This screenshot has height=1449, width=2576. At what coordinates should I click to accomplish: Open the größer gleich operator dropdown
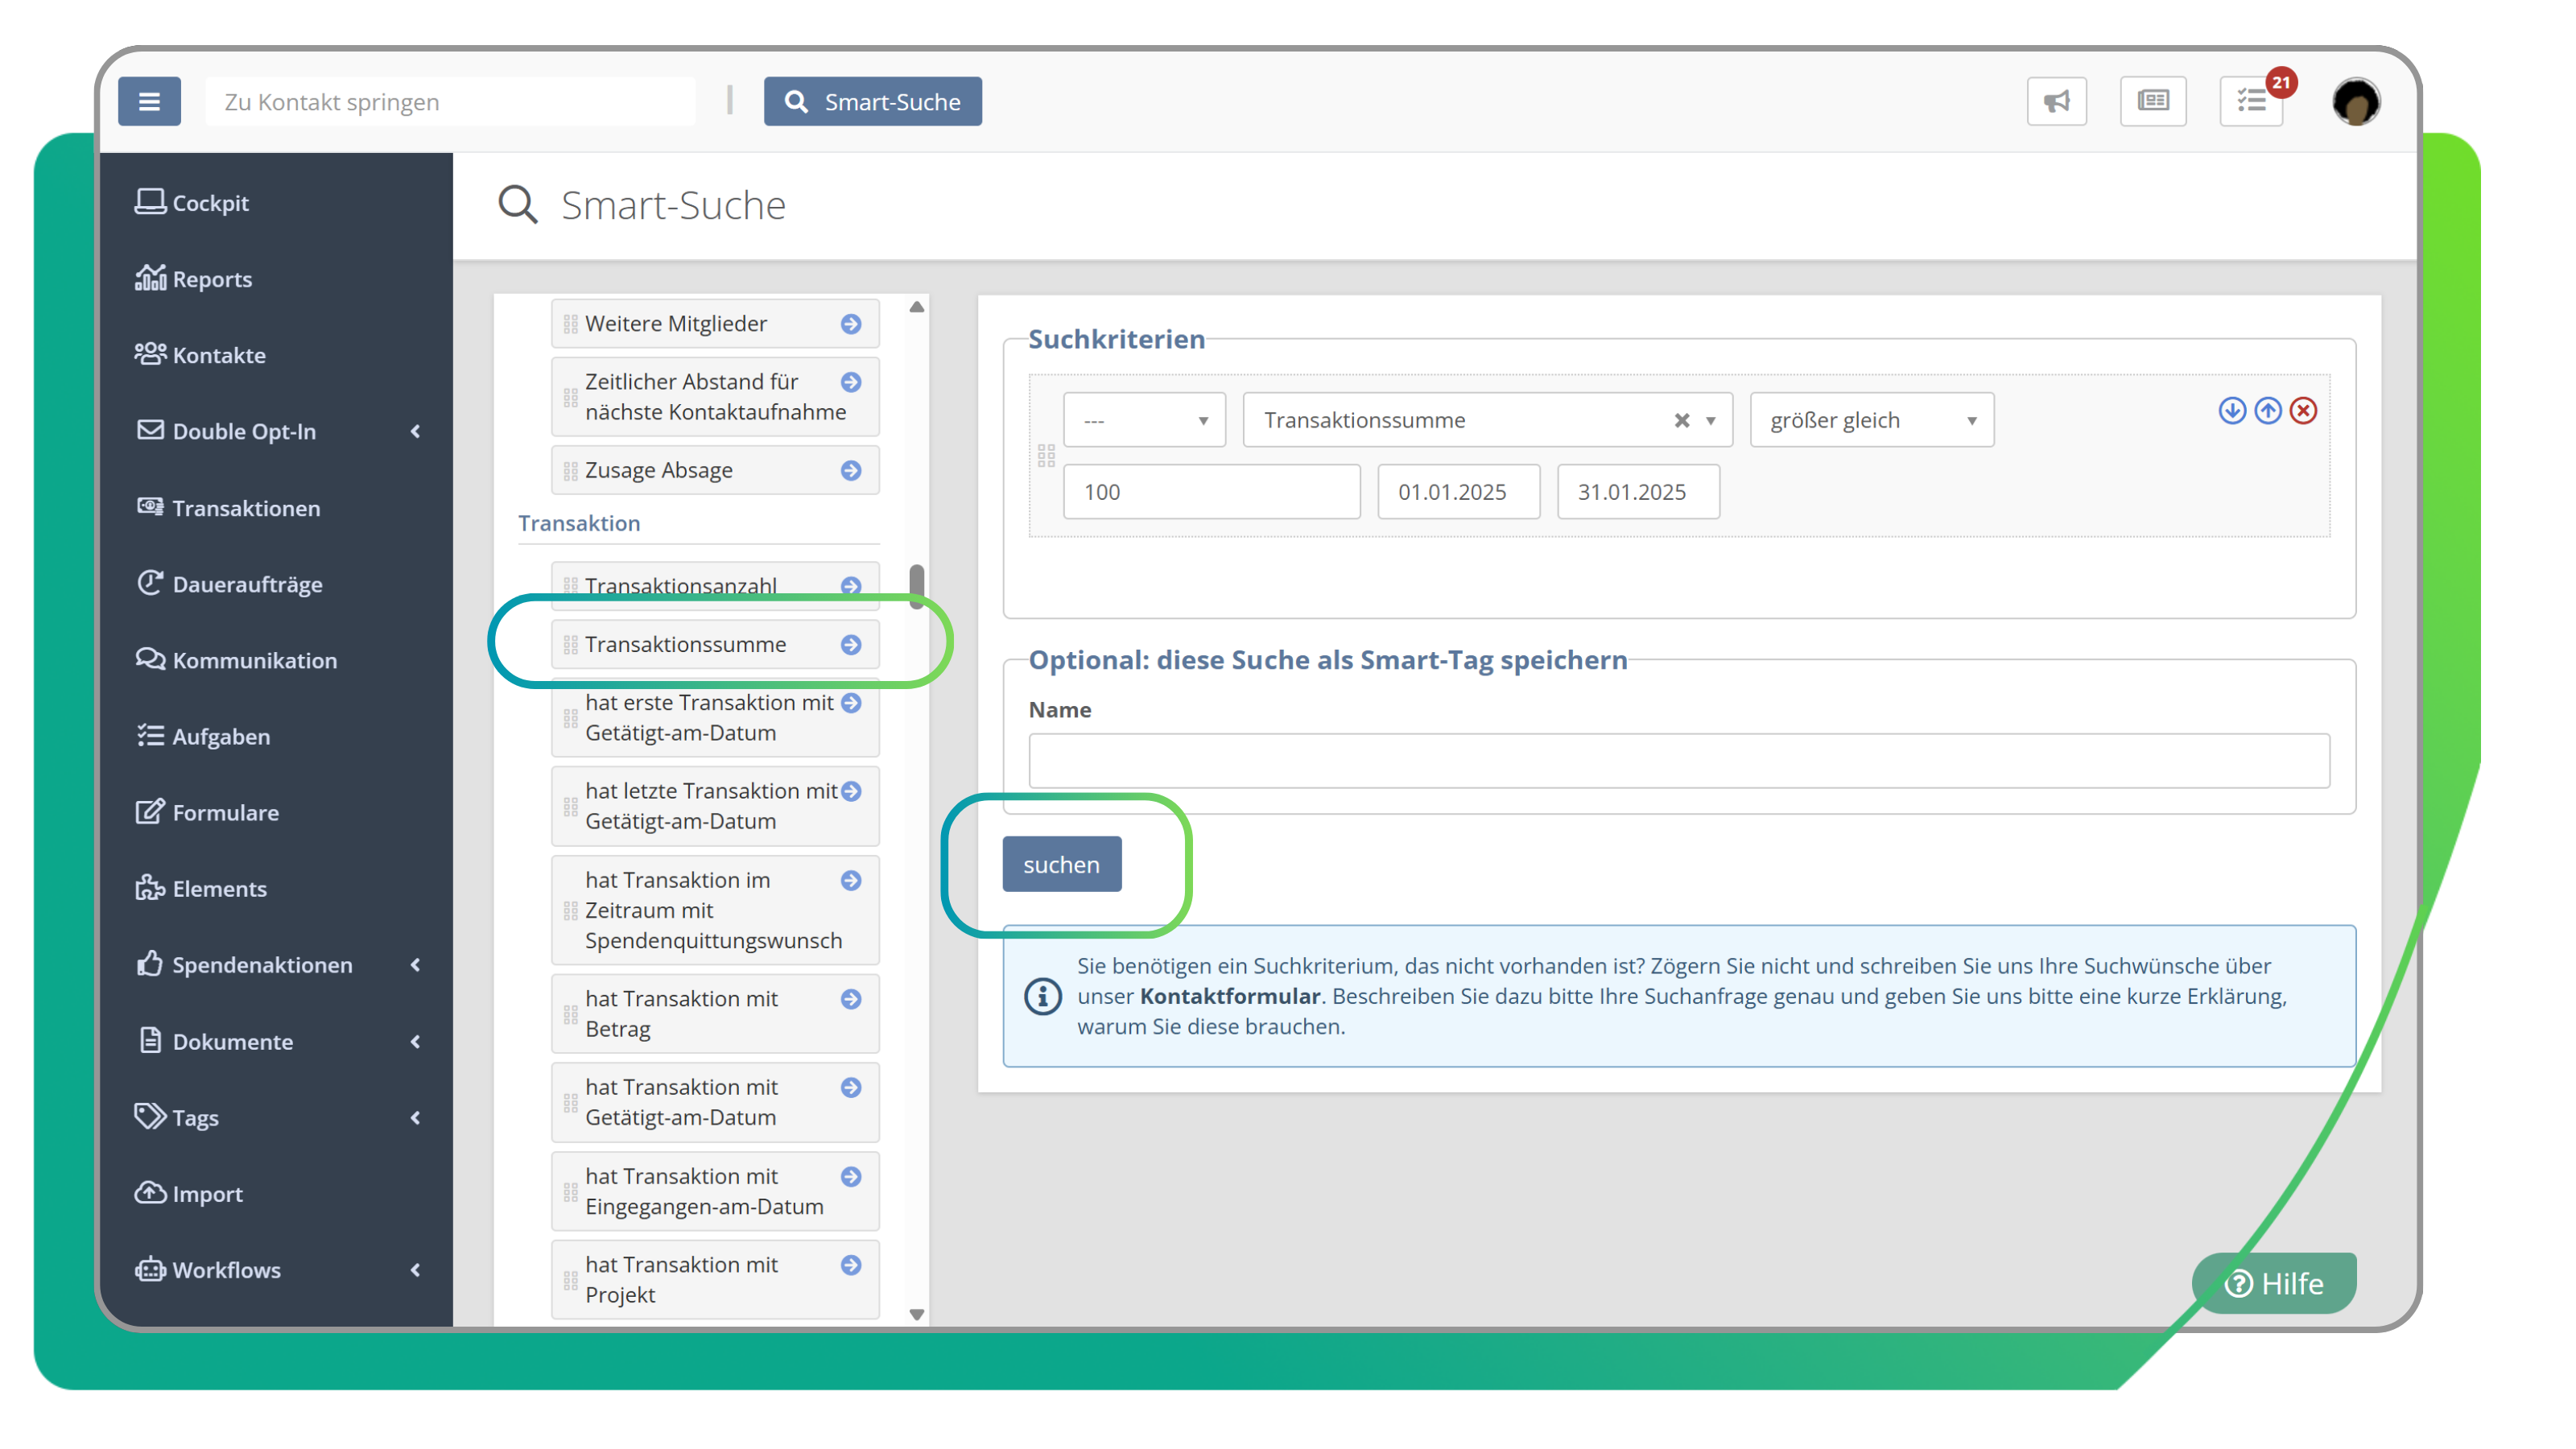click(1871, 421)
